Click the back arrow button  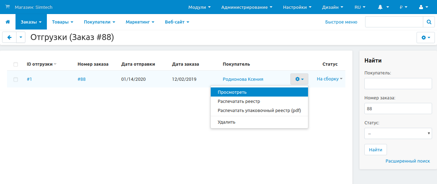[x=10, y=37]
